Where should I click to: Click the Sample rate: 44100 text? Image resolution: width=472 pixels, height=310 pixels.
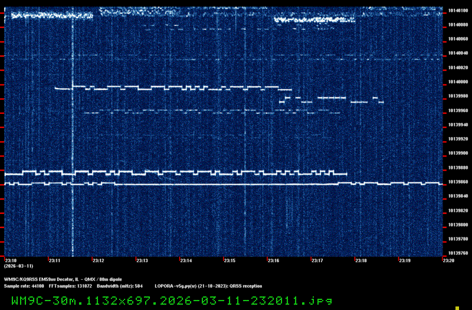click(x=24, y=286)
